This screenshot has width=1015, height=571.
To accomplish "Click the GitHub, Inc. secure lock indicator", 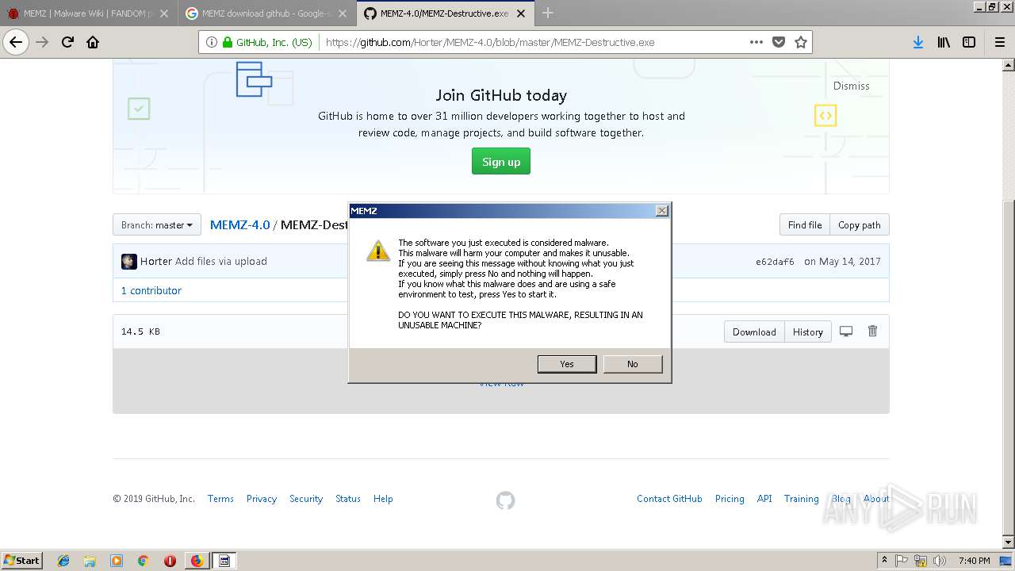I will point(267,42).
